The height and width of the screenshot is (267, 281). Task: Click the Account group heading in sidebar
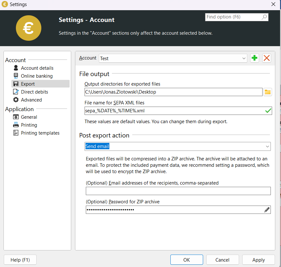coord(15,60)
